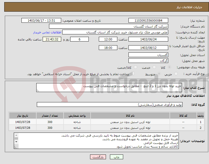Click date 1403/07/28 in row 1
The image size is (209, 164).
coord(23,122)
